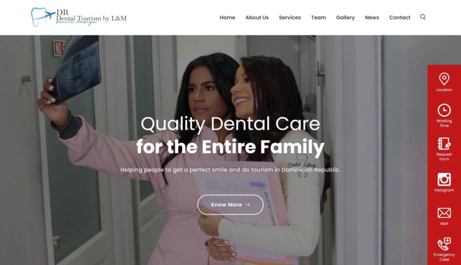The height and width of the screenshot is (265, 461).
Task: Open the Emergency Case phone icon
Action: tap(444, 244)
